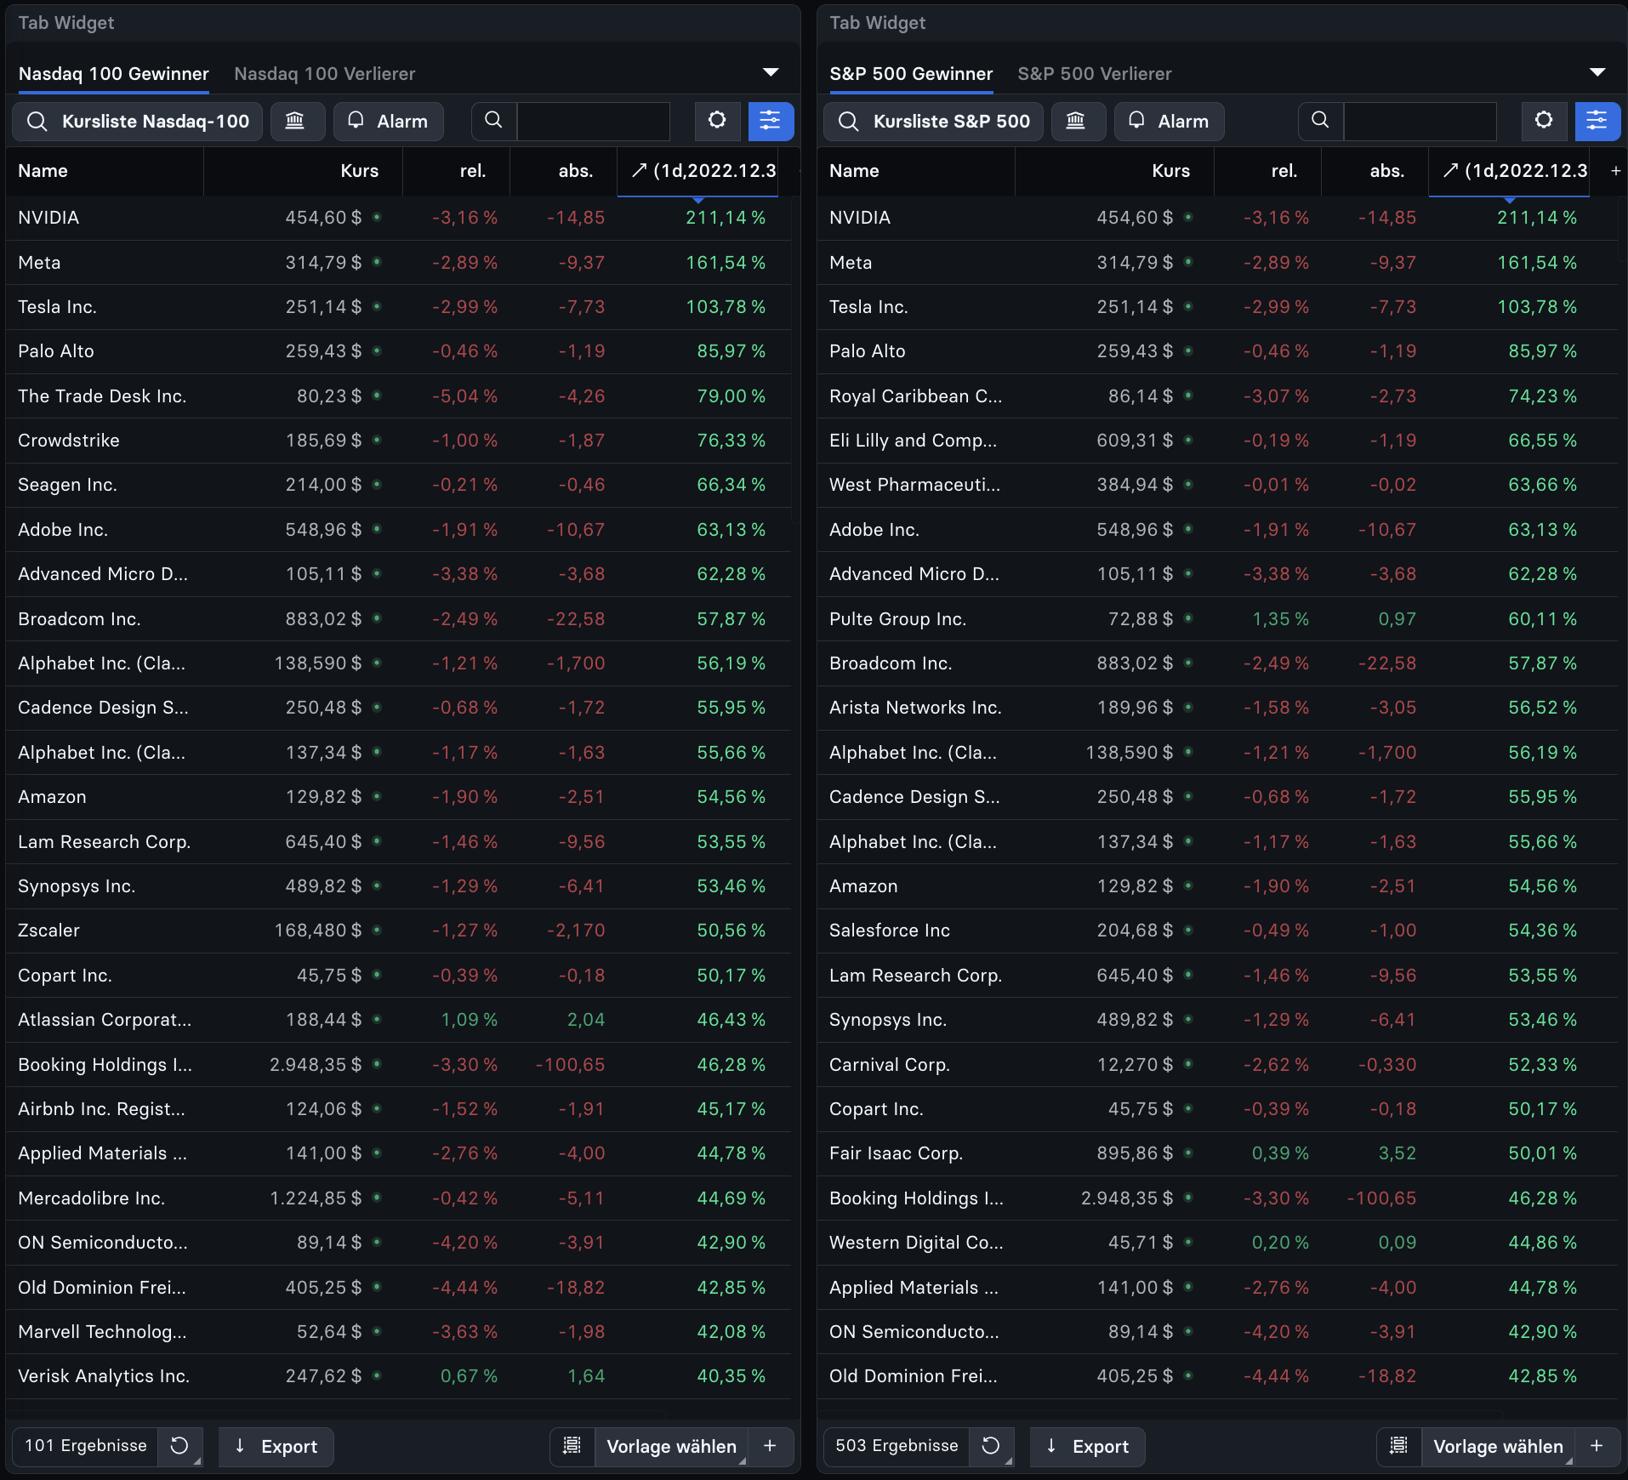This screenshot has width=1628, height=1480.
Task: Select Salesforce Inc row
Action: (x=1217, y=931)
